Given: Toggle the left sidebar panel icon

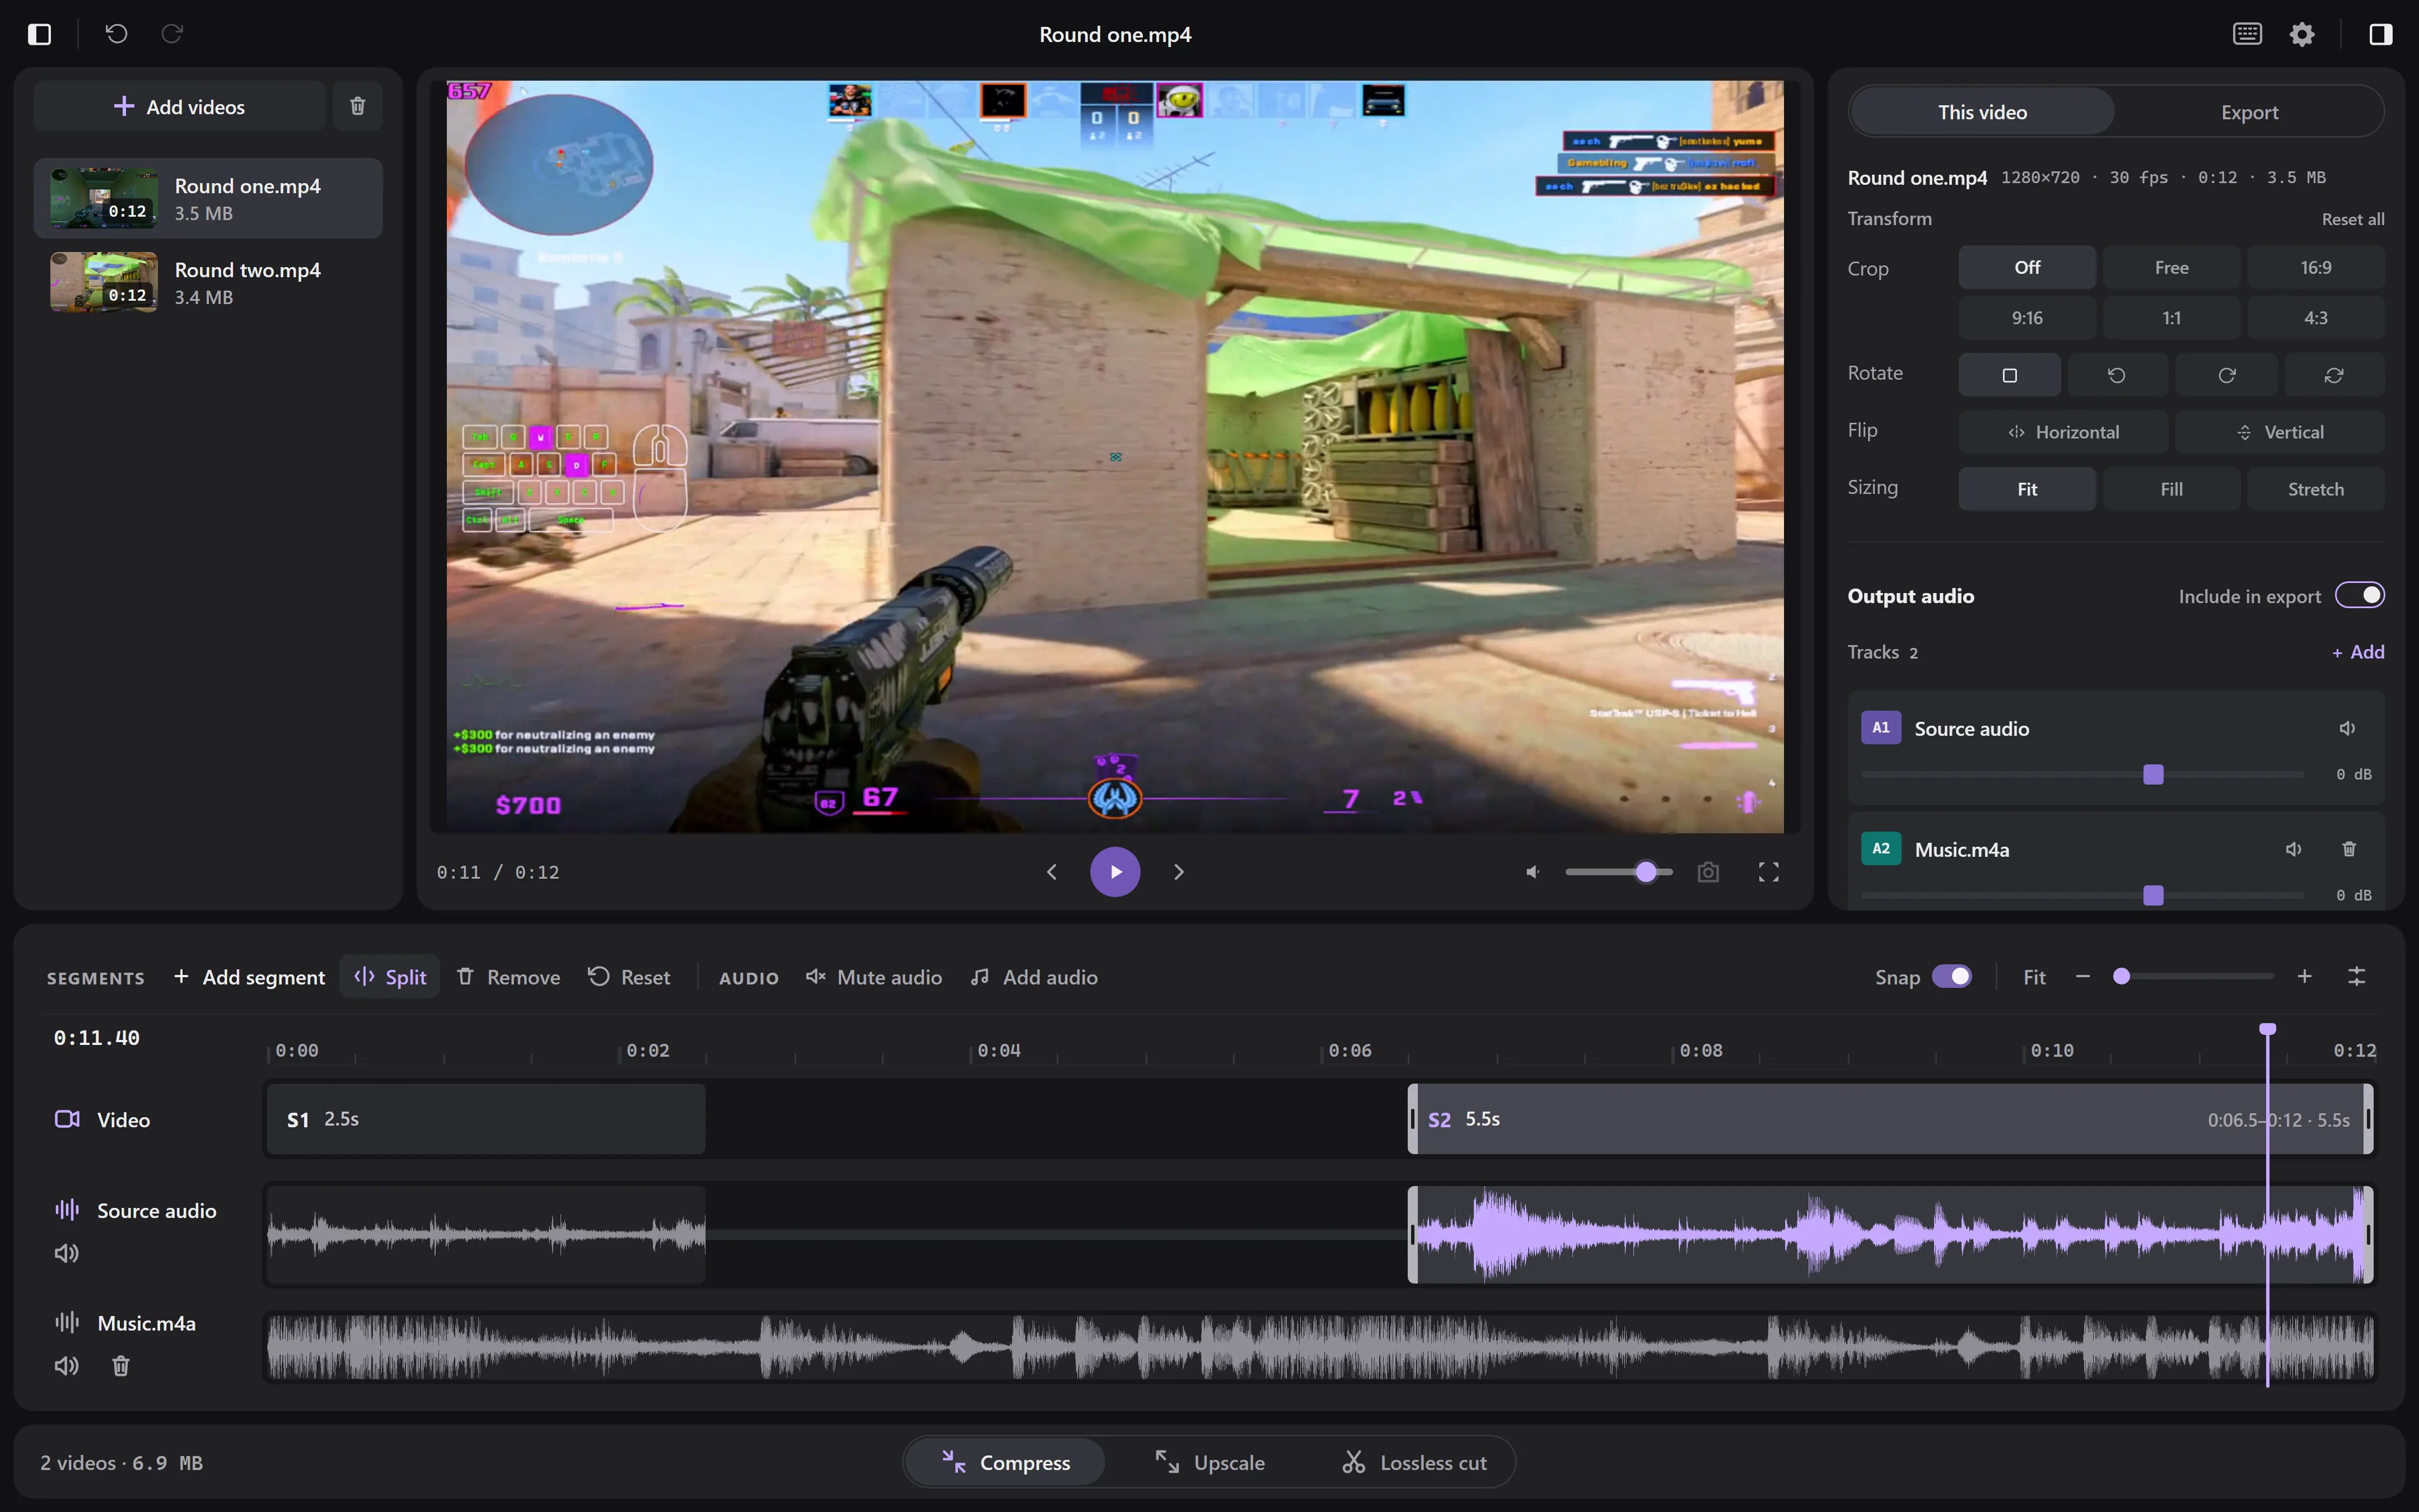Looking at the screenshot, I should pyautogui.click(x=39, y=34).
